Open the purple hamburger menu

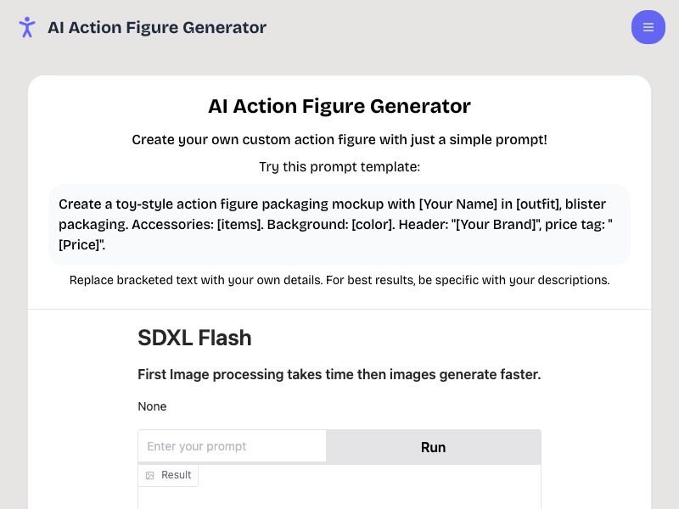pyautogui.click(x=648, y=27)
